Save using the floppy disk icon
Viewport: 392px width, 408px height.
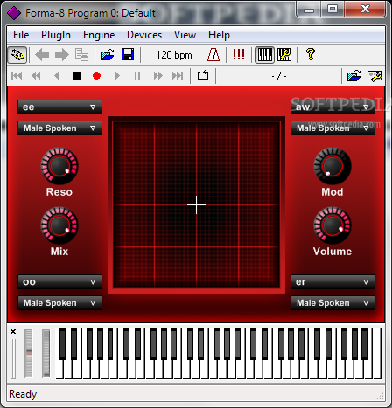point(128,55)
